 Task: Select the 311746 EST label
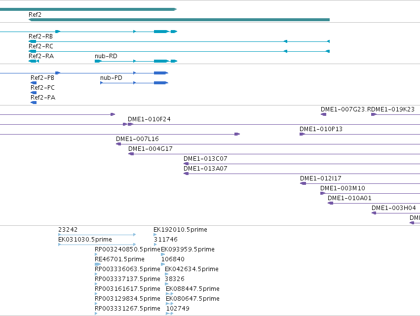coord(166,240)
